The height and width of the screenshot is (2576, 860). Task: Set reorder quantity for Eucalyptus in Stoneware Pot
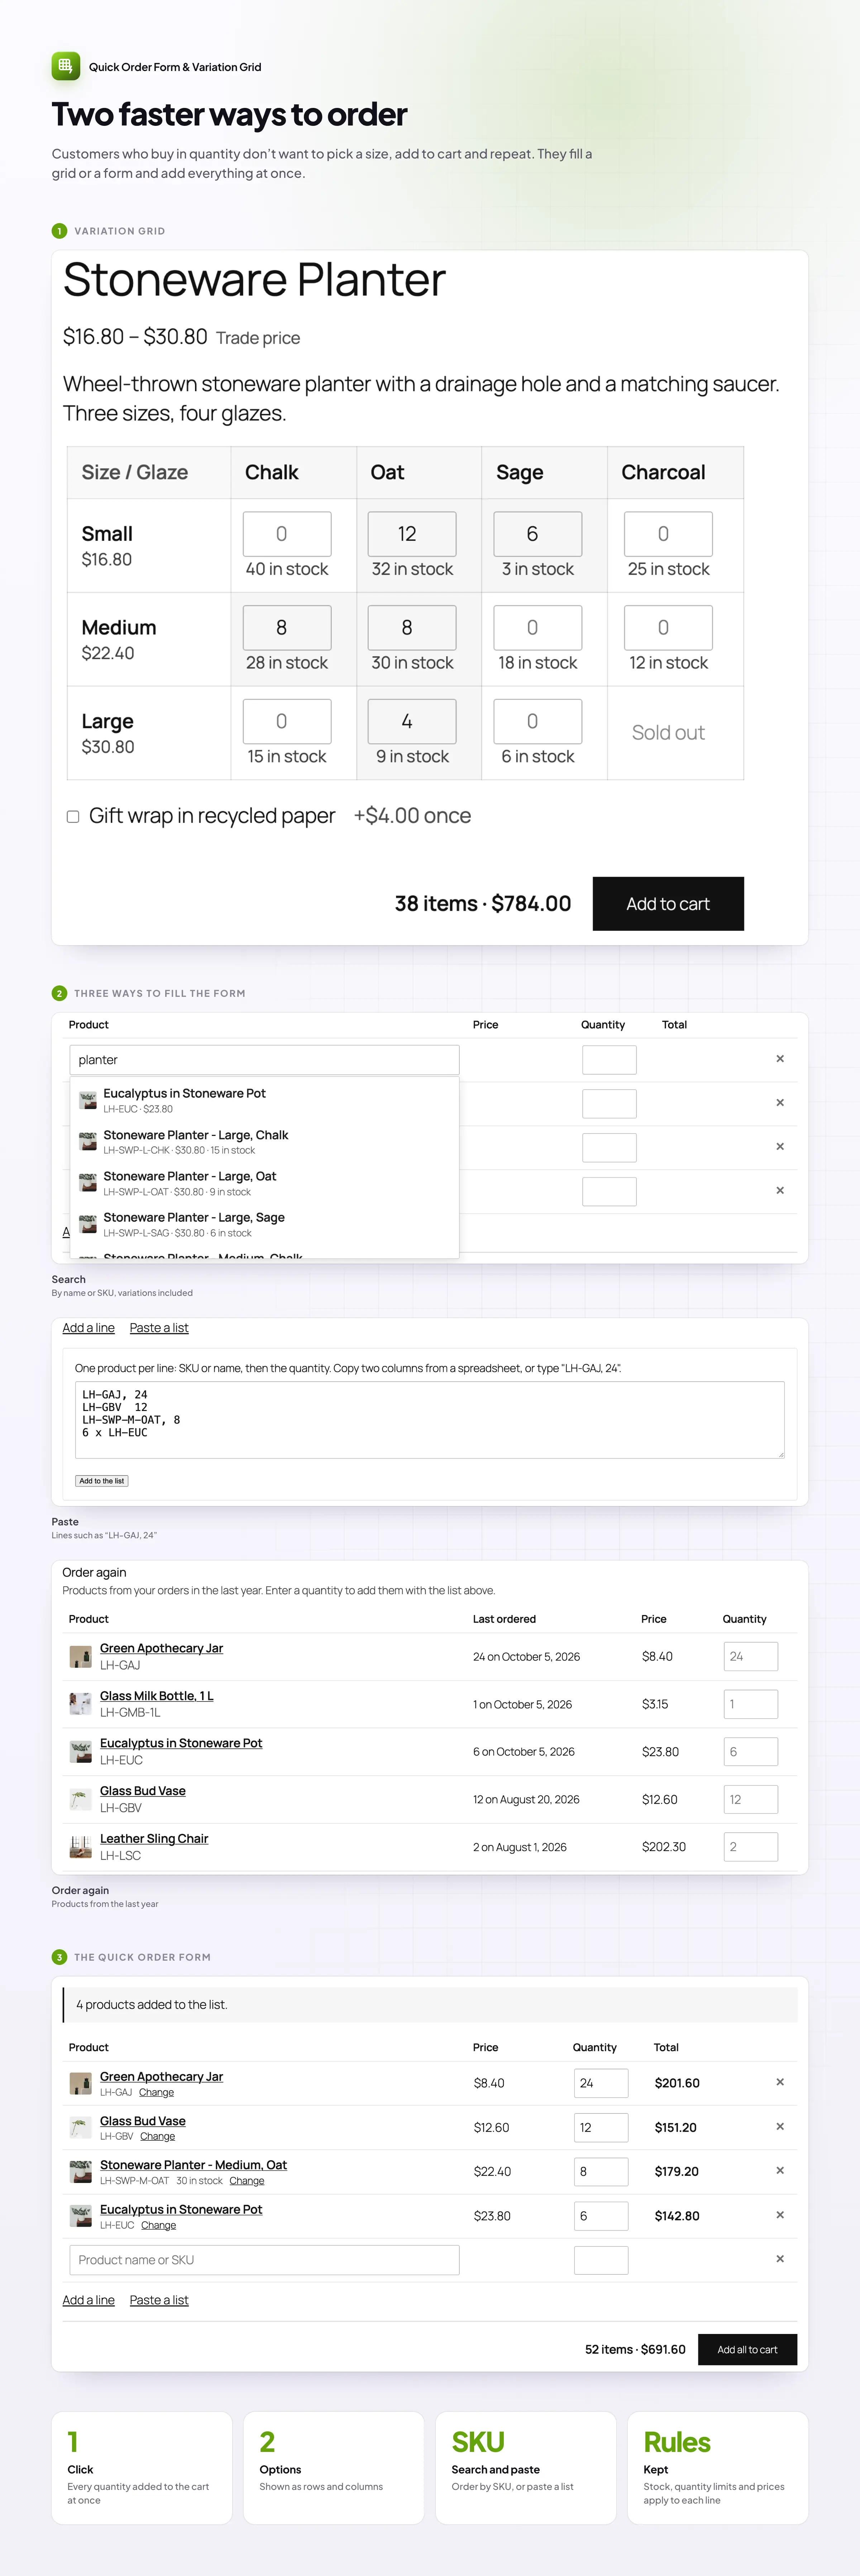pos(751,1752)
